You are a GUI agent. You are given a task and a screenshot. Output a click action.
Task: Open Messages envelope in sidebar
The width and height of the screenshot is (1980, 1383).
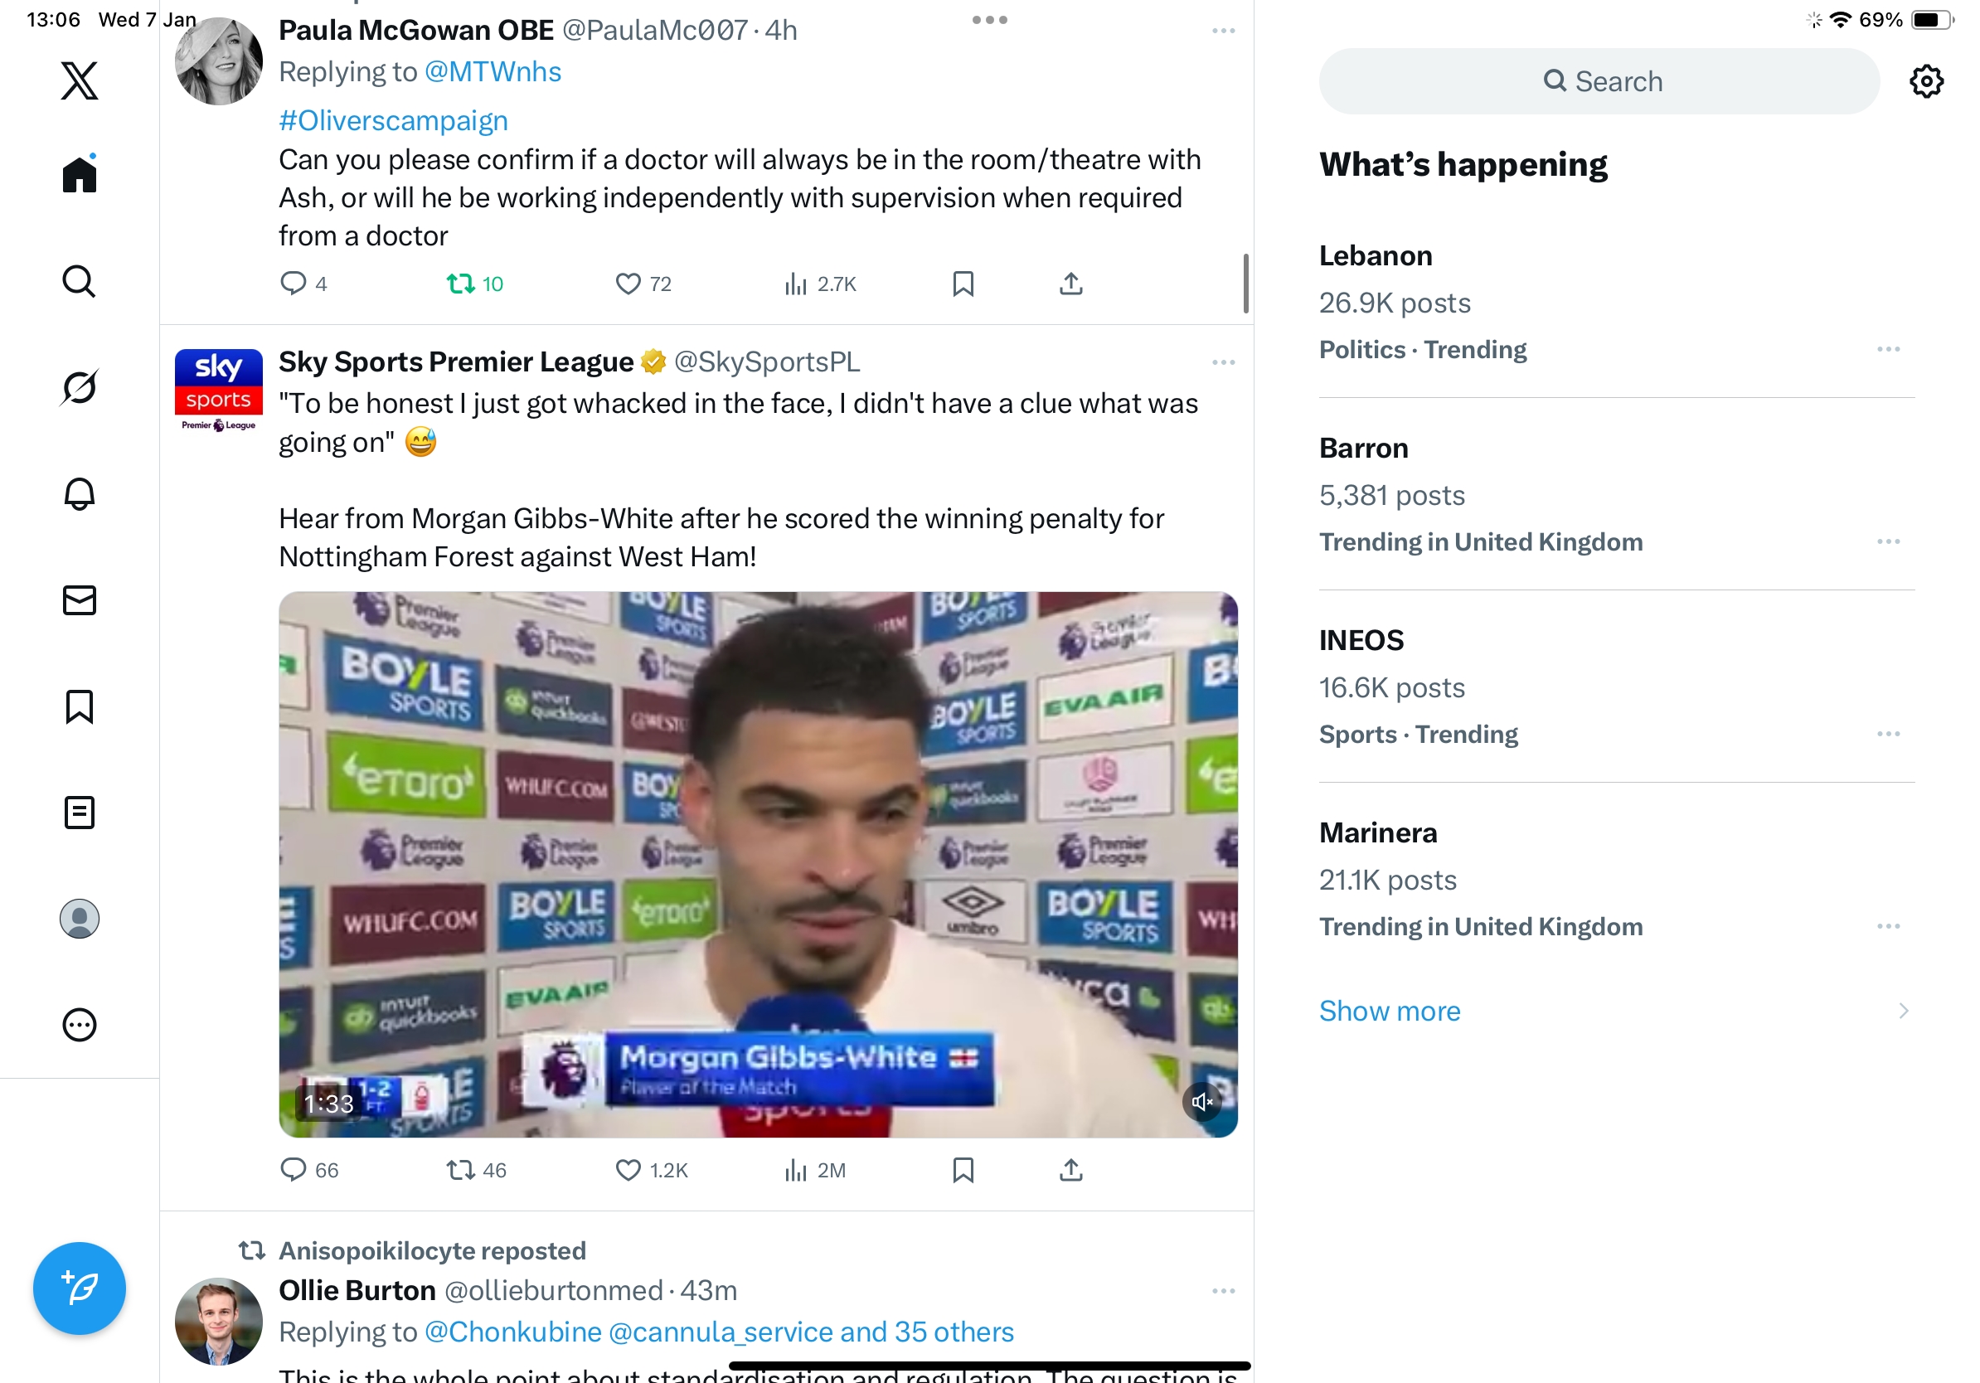[80, 600]
